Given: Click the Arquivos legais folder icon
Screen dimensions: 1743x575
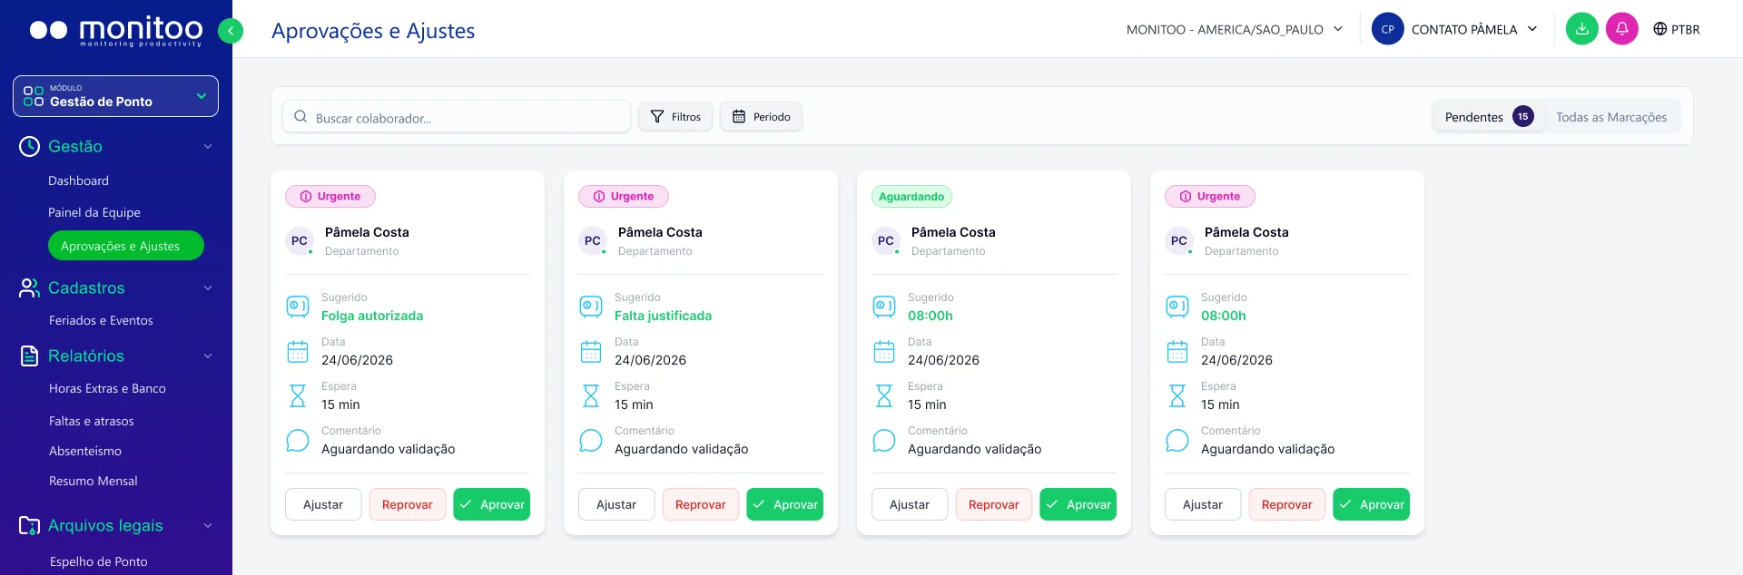Looking at the screenshot, I should coord(29,526).
